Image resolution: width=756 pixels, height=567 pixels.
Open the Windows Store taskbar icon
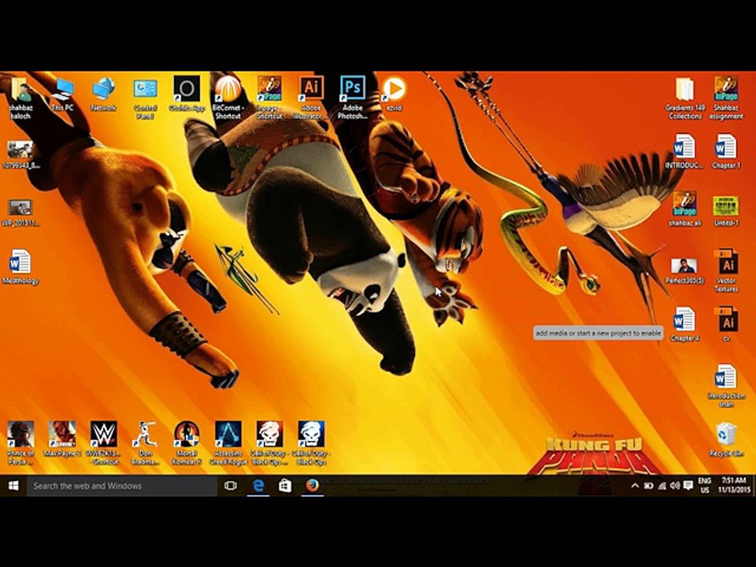pyautogui.click(x=285, y=486)
